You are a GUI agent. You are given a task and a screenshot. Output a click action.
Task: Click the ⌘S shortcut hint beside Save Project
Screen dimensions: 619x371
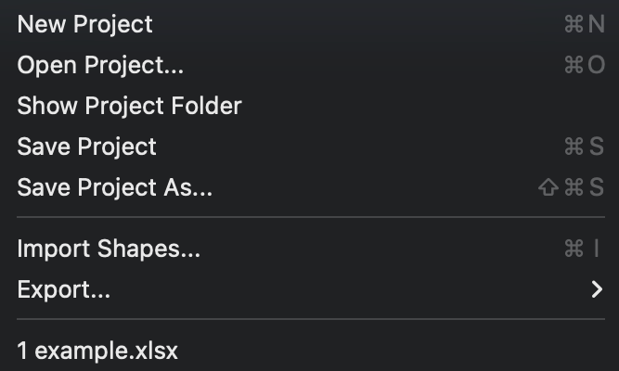585,147
